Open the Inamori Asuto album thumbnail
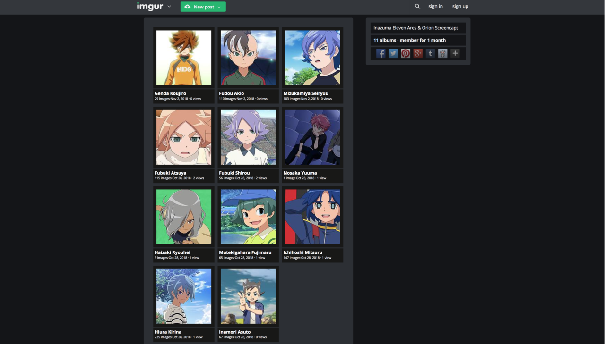 (x=248, y=296)
